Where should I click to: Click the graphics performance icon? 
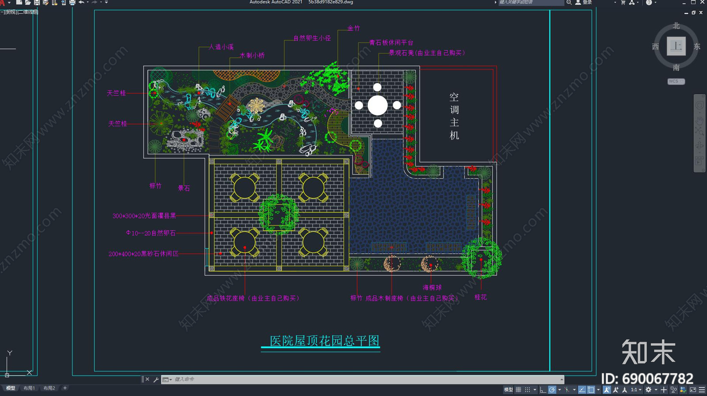pos(683,389)
